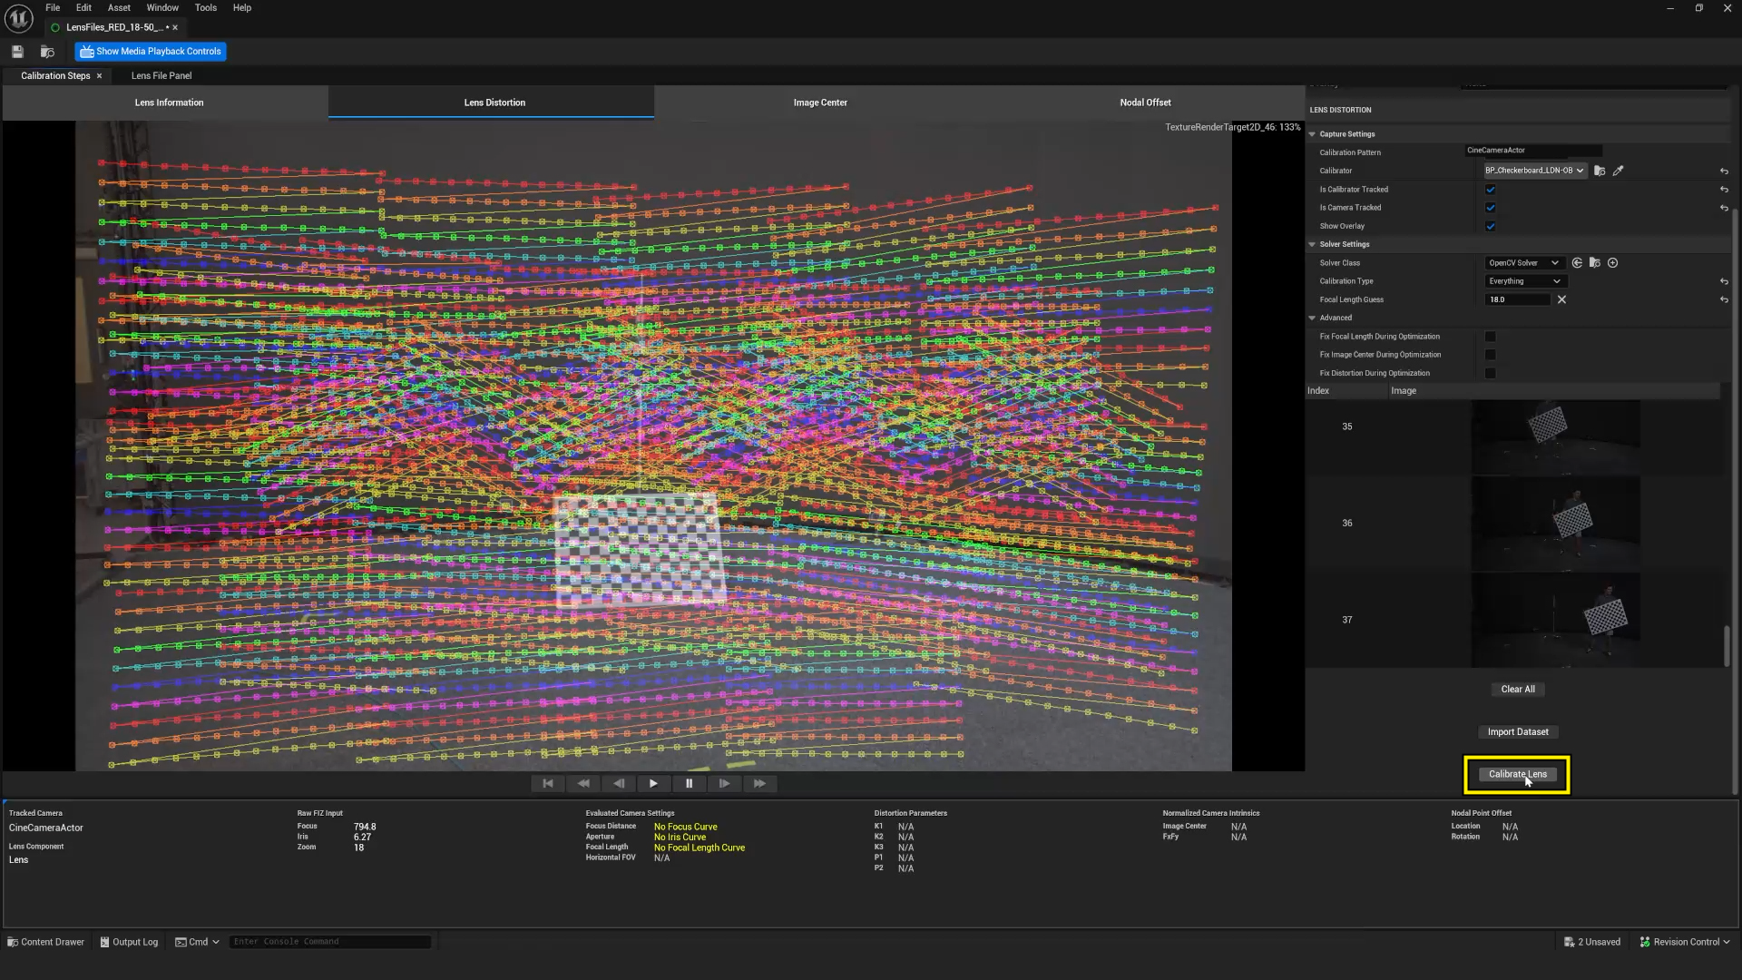Browse to Calibrator asset in Content Browser
The height and width of the screenshot is (980, 1742).
tap(1600, 171)
